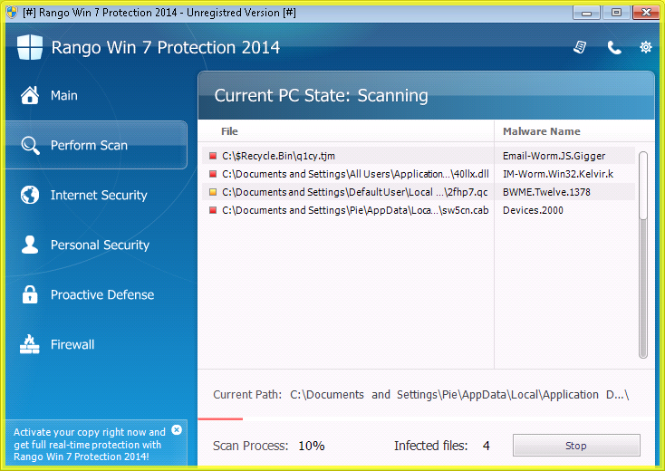The height and width of the screenshot is (471, 665).
Task: Click red threat marker for q1cy.tjm
Action: click(x=213, y=156)
